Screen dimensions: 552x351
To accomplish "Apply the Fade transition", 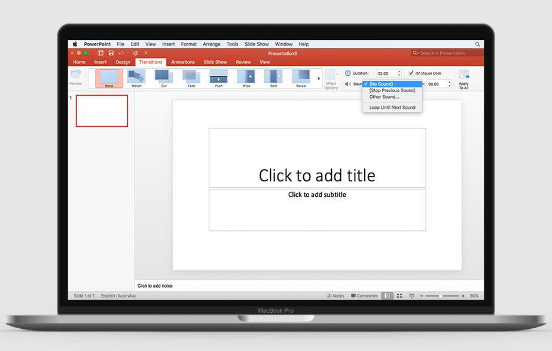I will pos(191,78).
